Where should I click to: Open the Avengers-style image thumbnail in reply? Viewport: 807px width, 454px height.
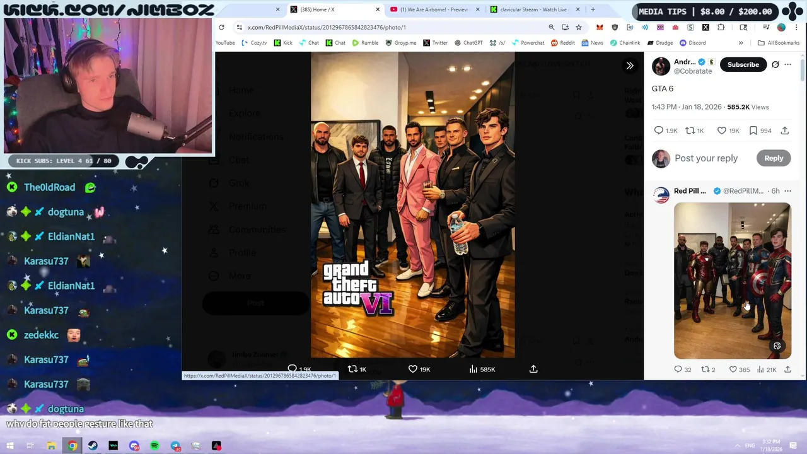pos(732,281)
